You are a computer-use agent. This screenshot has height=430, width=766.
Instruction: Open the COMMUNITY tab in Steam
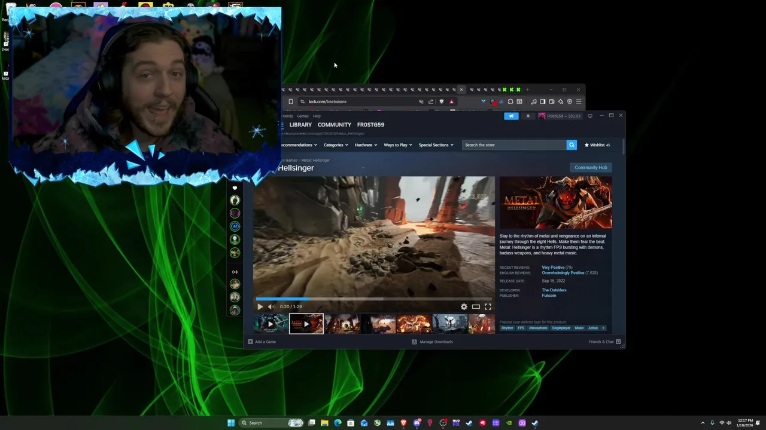pyautogui.click(x=335, y=124)
